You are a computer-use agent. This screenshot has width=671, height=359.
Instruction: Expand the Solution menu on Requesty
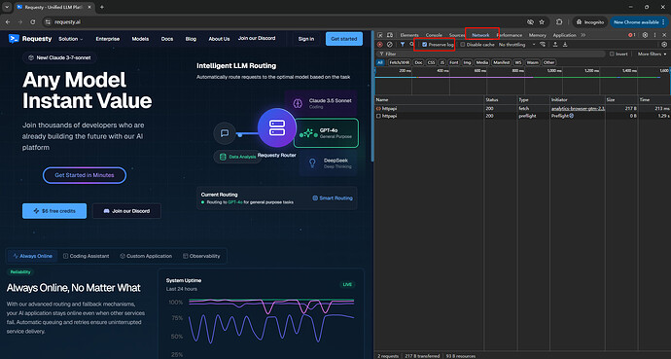click(x=71, y=39)
